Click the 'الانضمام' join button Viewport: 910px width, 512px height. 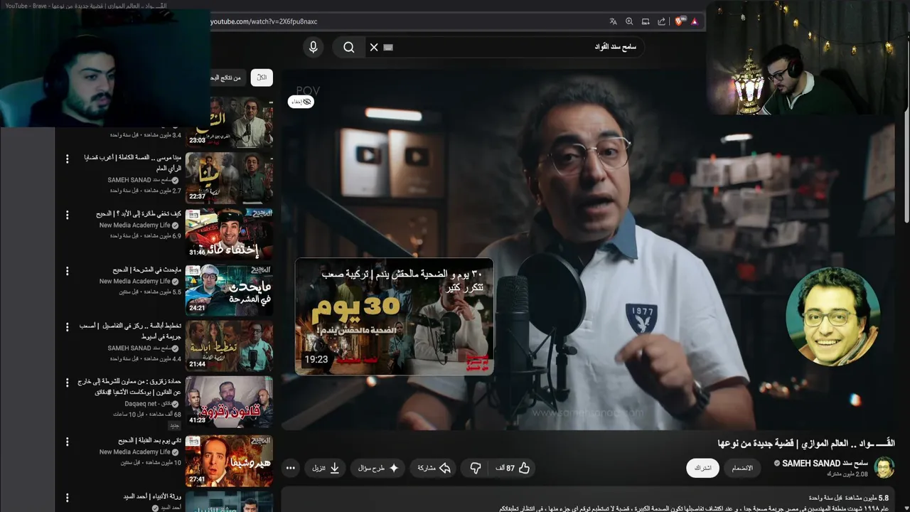(742, 468)
